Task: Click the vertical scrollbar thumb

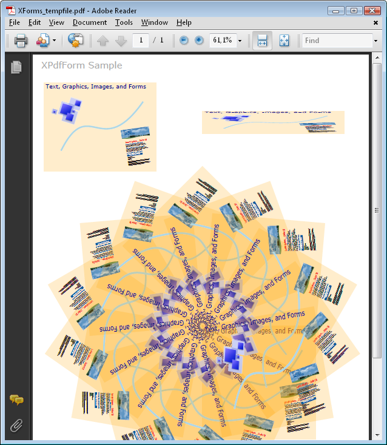Action: click(x=377, y=211)
